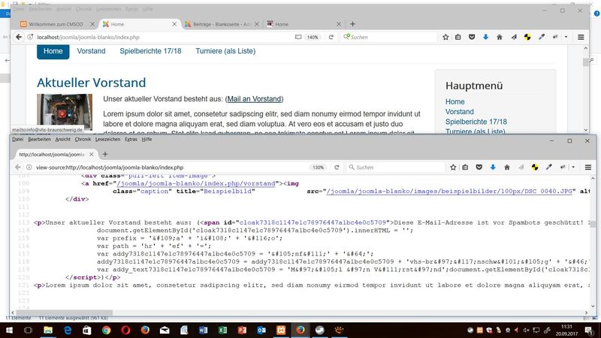The height and width of the screenshot is (338, 601).
Task: Open Extras menu in view-source window
Action: (131, 140)
